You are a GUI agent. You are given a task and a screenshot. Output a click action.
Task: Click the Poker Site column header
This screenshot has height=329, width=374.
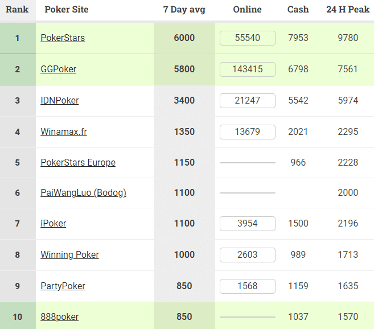(x=67, y=10)
